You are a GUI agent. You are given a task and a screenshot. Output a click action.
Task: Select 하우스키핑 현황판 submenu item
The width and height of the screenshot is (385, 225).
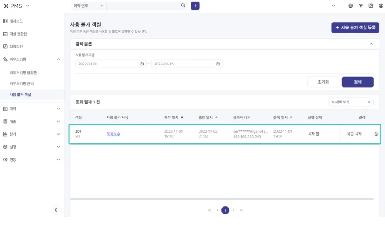click(26, 73)
